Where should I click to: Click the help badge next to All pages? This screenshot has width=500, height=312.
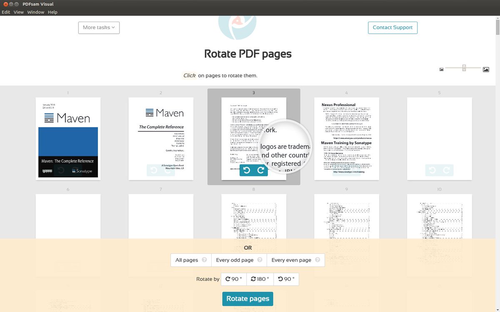click(x=204, y=260)
